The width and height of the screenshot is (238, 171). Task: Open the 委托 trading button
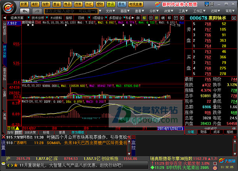tap(122, 4)
